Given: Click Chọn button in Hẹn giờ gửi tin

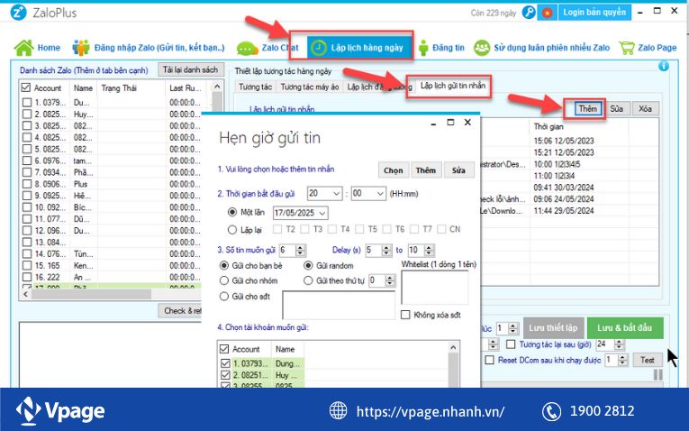Looking at the screenshot, I should (x=394, y=170).
